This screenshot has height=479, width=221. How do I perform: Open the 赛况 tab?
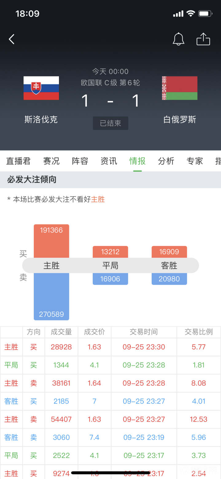(51, 161)
